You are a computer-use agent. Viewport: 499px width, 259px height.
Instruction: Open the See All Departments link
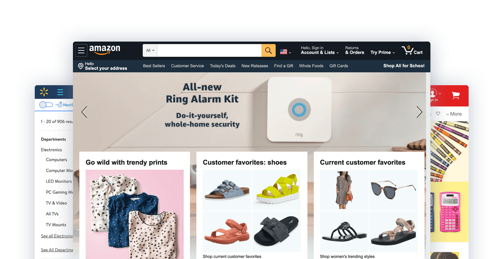point(57,250)
